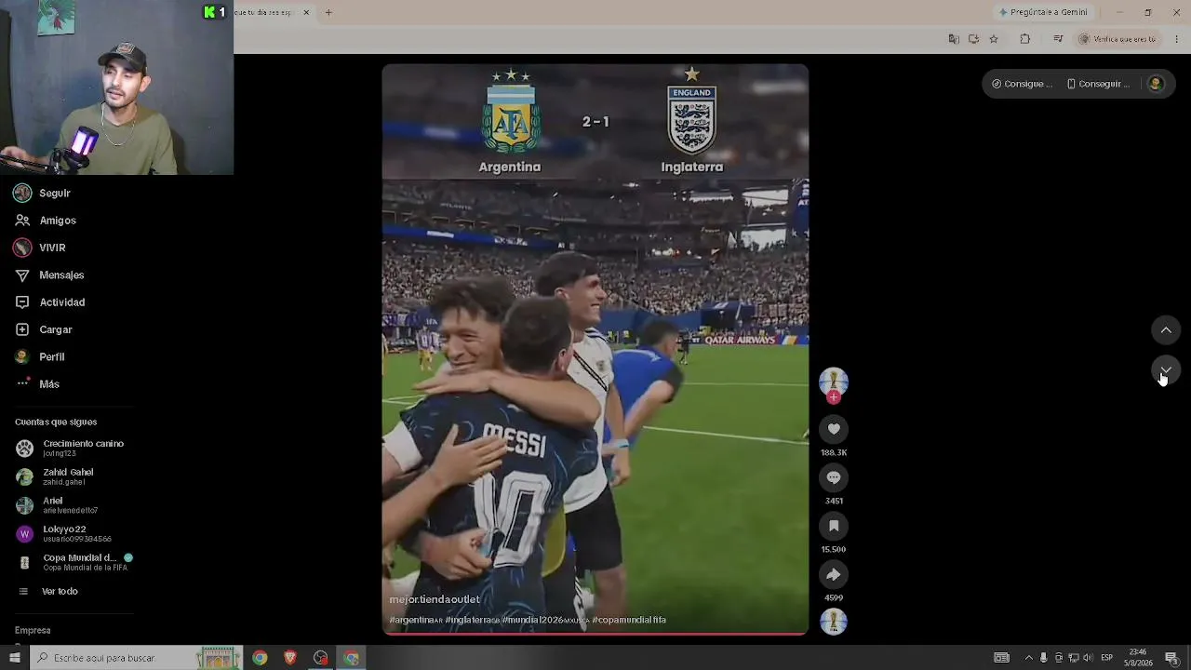1191x670 pixels.
Task: Open the profile avatar menu at top right
Action: click(x=1156, y=84)
